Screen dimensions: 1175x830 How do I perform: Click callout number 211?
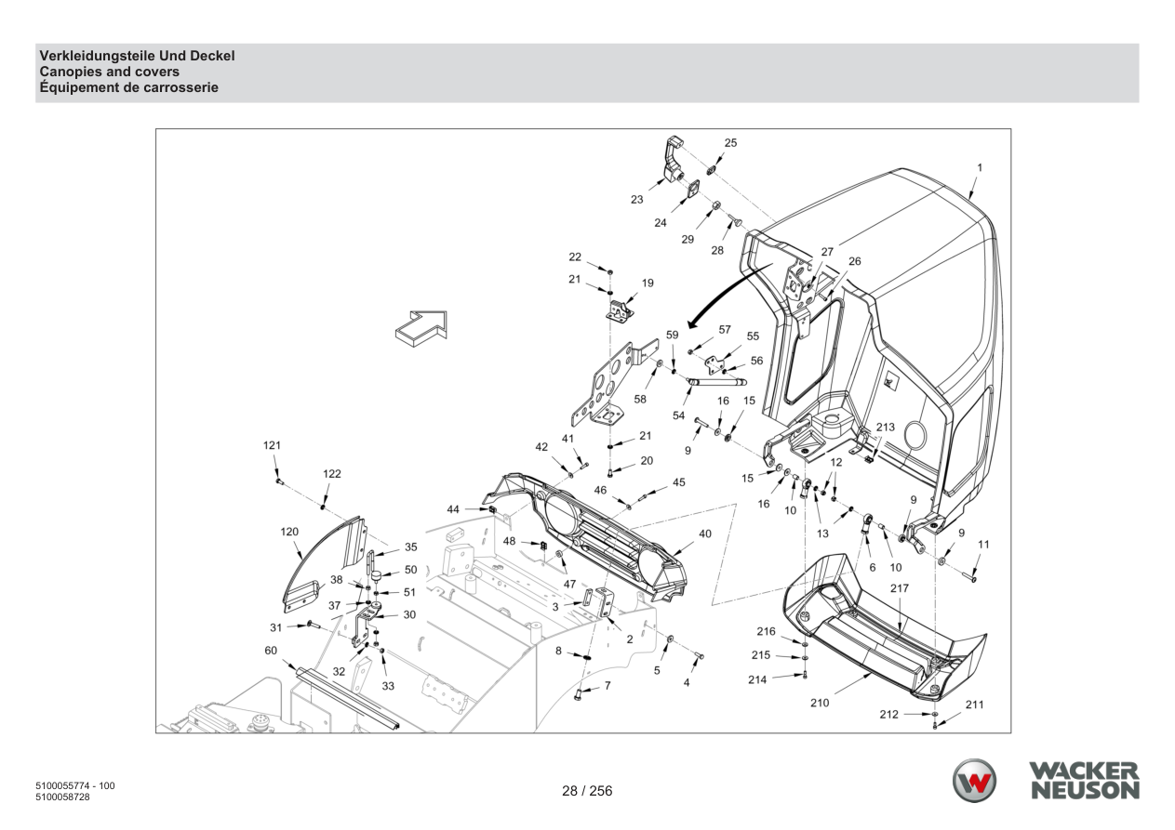tap(974, 705)
